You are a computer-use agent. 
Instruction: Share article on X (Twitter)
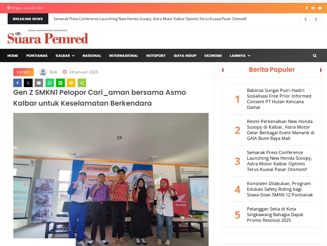28,83
